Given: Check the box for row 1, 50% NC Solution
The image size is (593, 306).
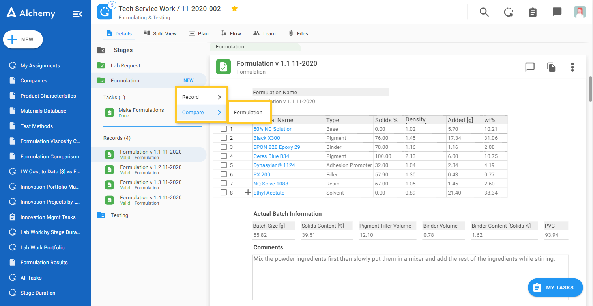Looking at the screenshot, I should [224, 129].
